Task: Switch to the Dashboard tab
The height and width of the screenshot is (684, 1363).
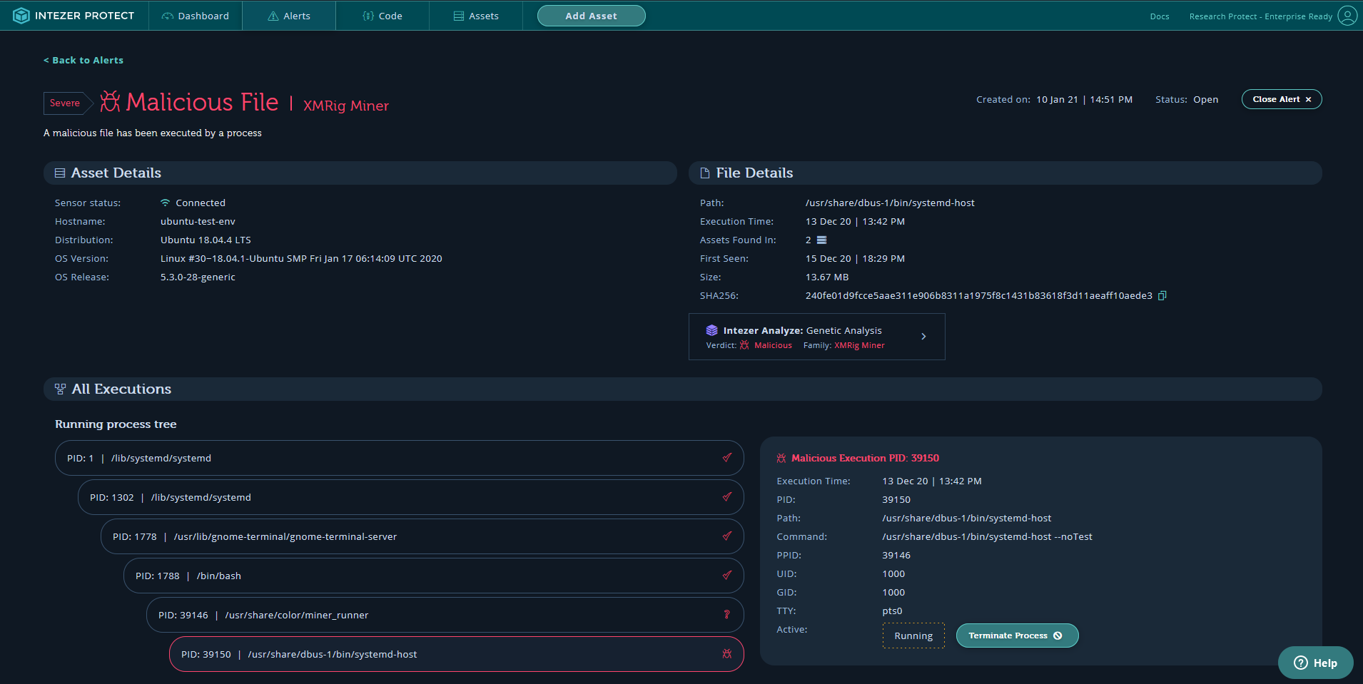Action: pos(203,15)
